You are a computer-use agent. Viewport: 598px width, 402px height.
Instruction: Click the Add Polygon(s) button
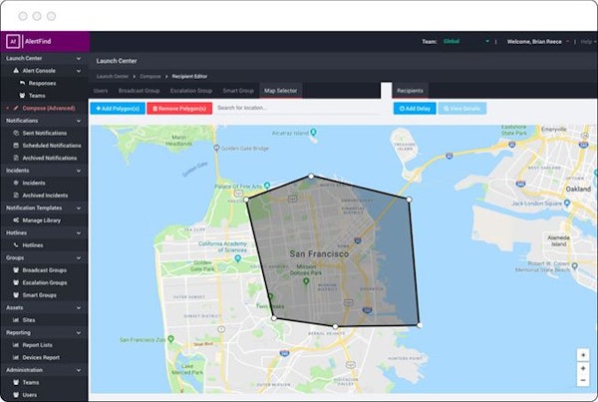(118, 109)
